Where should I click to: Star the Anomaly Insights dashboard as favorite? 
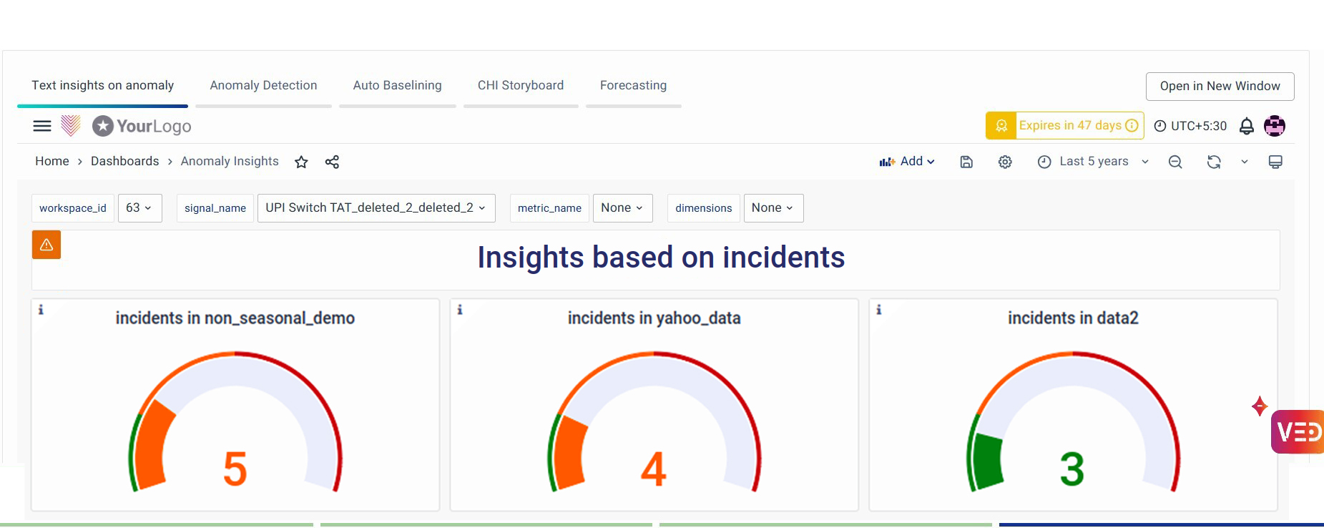[301, 162]
